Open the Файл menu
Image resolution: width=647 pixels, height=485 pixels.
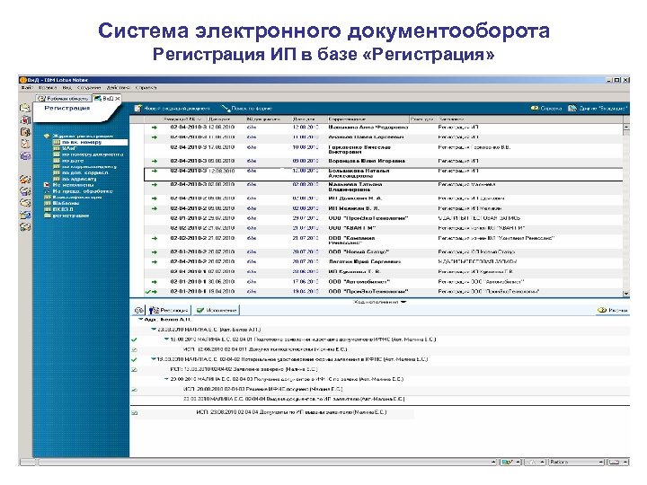[26, 87]
